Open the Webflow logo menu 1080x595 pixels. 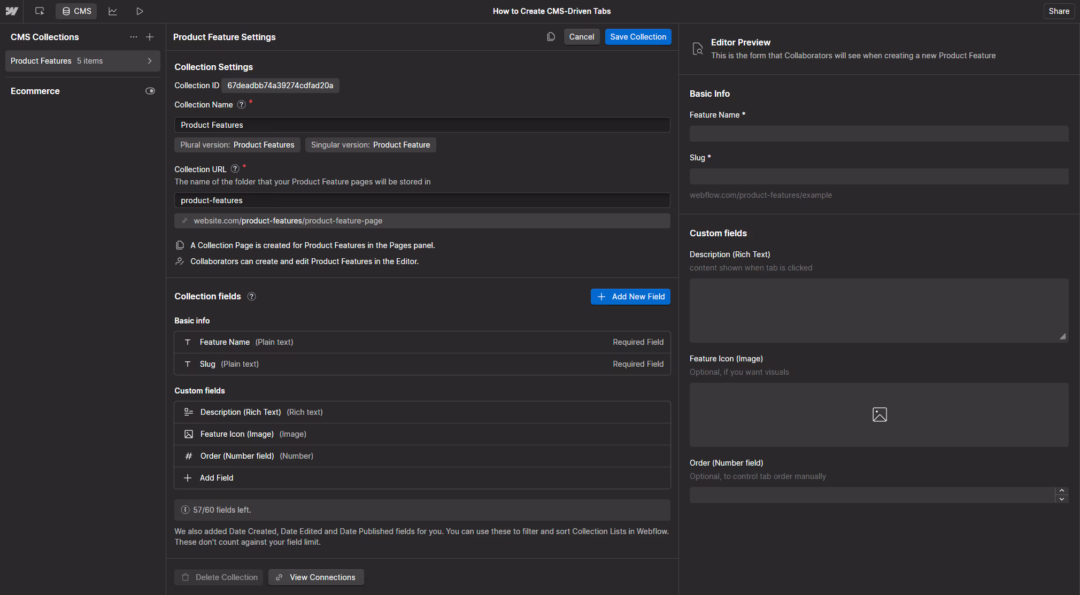click(12, 11)
